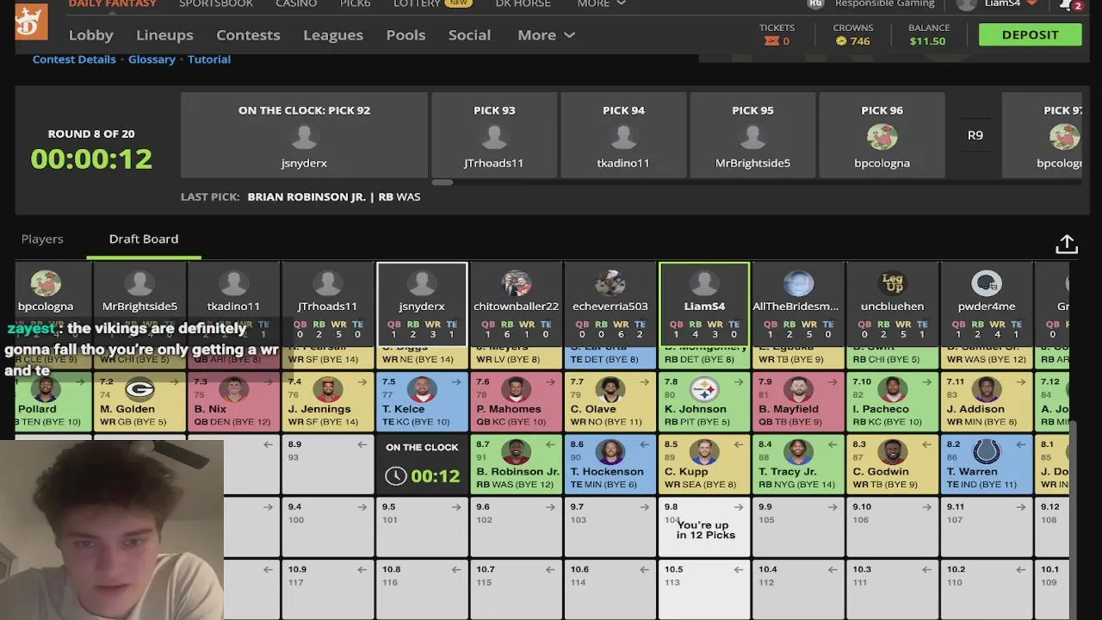Image resolution: width=1102 pixels, height=620 pixels.
Task: Open M. Golden pick card
Action: 139,401
